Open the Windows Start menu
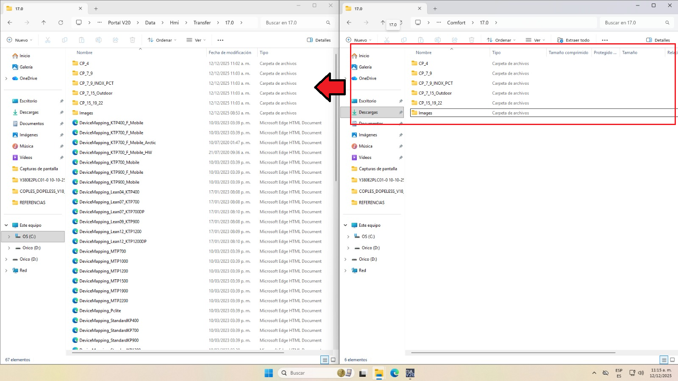 (x=269, y=373)
